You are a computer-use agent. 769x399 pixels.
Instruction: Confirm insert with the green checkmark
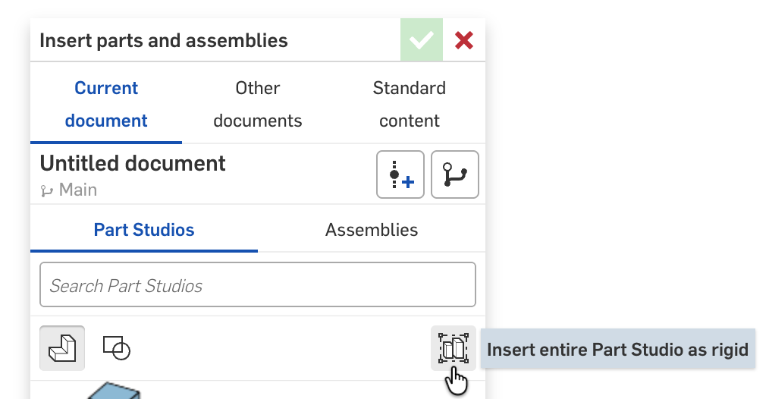click(x=421, y=41)
